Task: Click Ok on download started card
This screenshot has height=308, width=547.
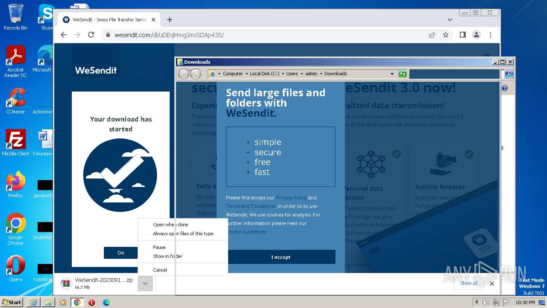Action: pyautogui.click(x=121, y=253)
